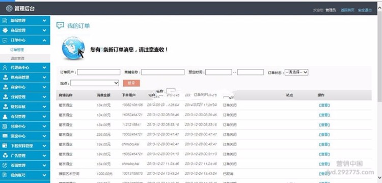The image size is (382, 183).
Task: Click the 供应商管理 user icon
Action: point(5,78)
